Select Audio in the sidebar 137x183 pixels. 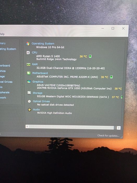(1, 87)
